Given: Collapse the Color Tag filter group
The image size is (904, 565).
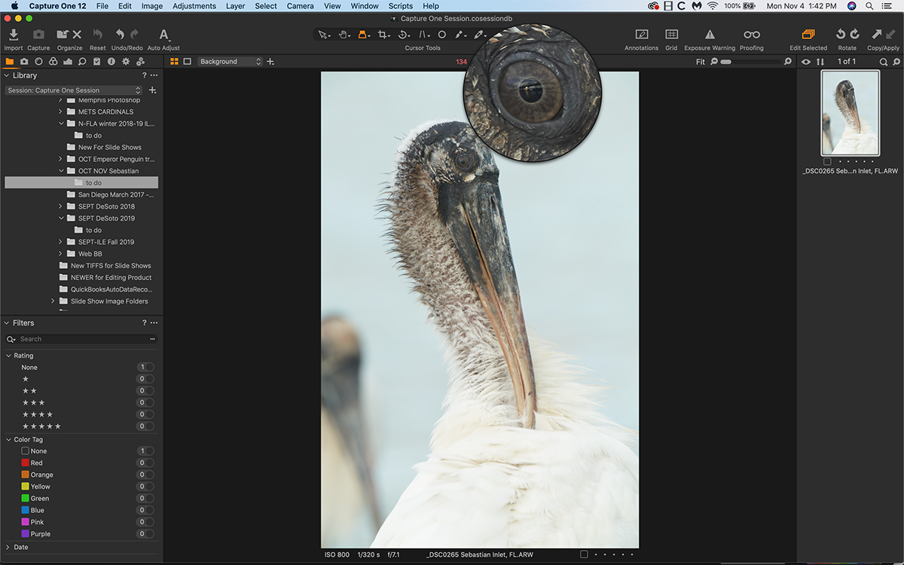Looking at the screenshot, I should [8, 439].
